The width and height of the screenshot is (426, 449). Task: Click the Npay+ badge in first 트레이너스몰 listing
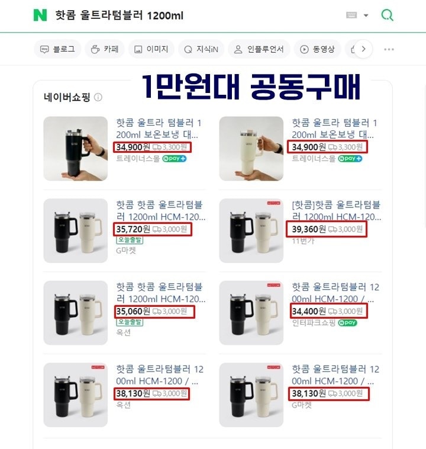pos(175,158)
